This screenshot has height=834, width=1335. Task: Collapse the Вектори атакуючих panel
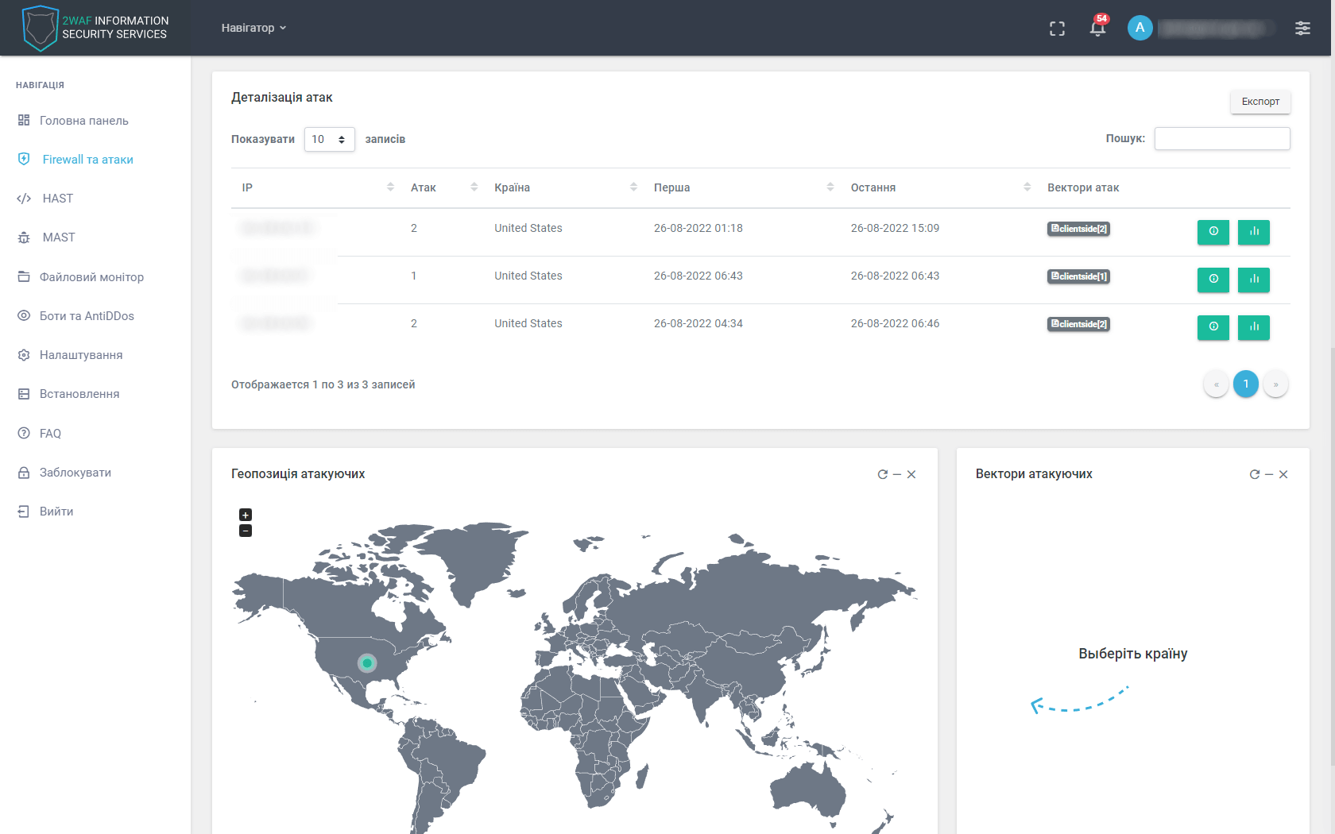click(x=1269, y=474)
